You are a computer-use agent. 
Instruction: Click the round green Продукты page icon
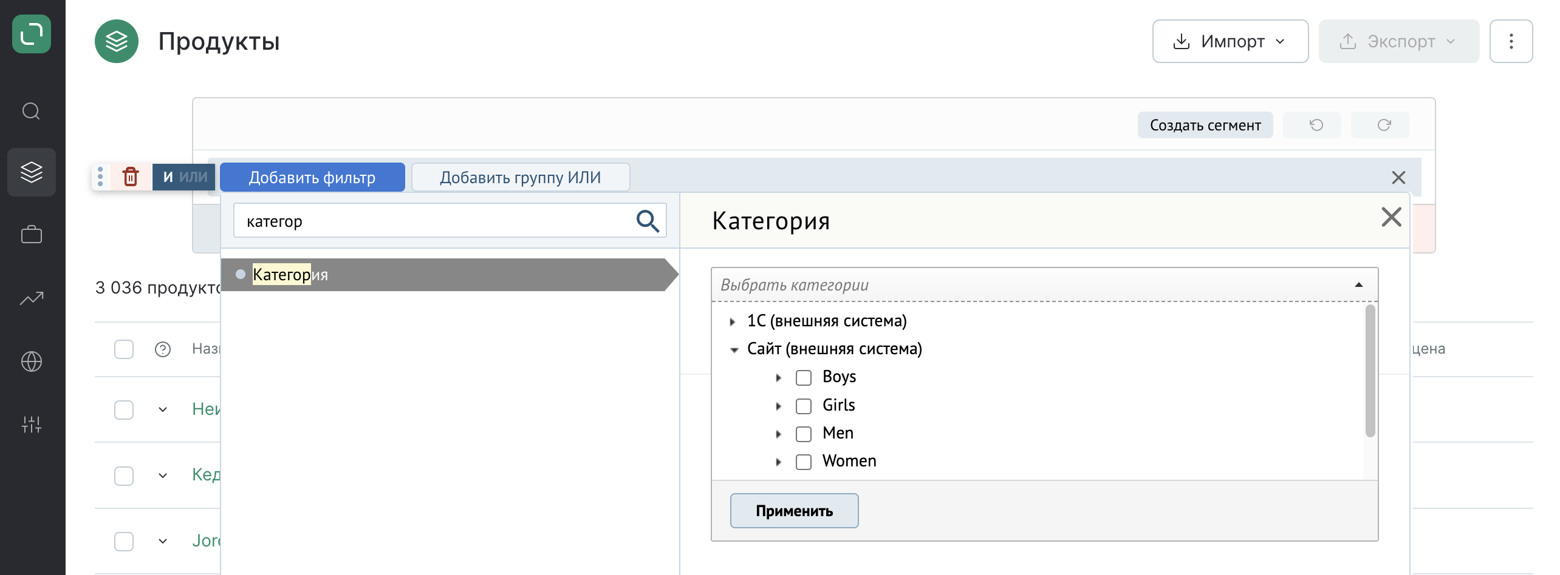coord(117,41)
